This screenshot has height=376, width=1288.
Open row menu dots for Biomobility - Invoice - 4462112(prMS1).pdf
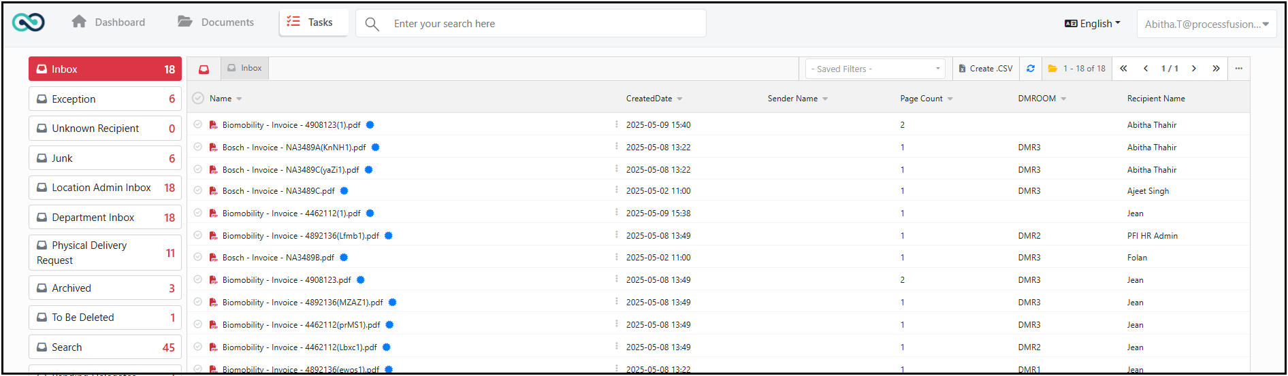617,324
